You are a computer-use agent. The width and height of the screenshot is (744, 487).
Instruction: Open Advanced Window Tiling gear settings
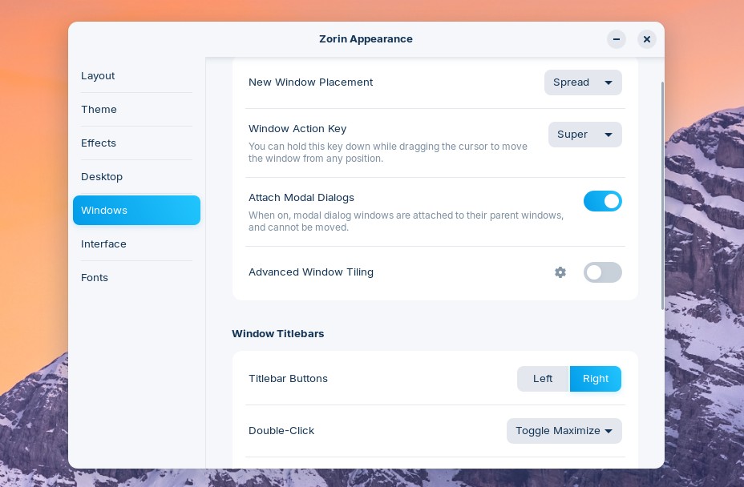tap(560, 272)
